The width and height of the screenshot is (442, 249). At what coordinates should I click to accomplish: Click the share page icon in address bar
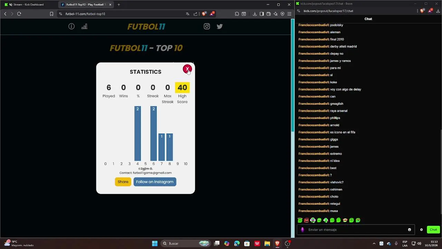coord(195,14)
